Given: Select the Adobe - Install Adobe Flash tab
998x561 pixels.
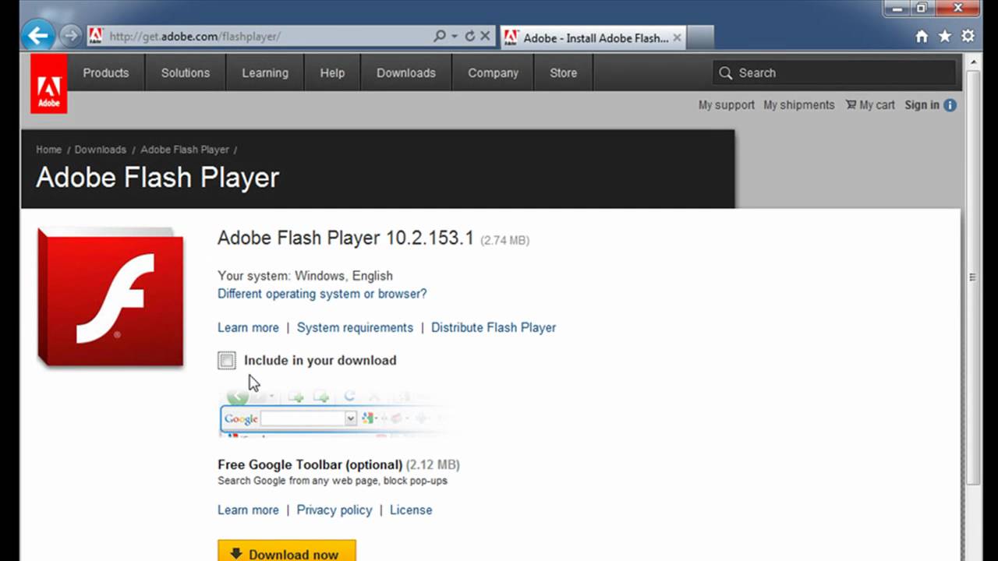Looking at the screenshot, I should [593, 37].
